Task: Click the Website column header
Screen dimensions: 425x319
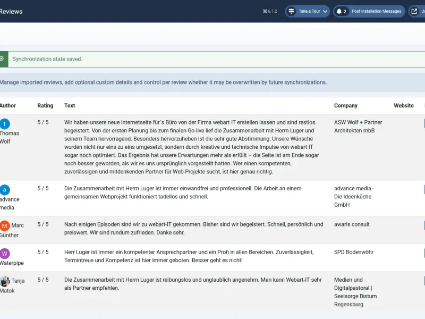Action: click(x=404, y=105)
